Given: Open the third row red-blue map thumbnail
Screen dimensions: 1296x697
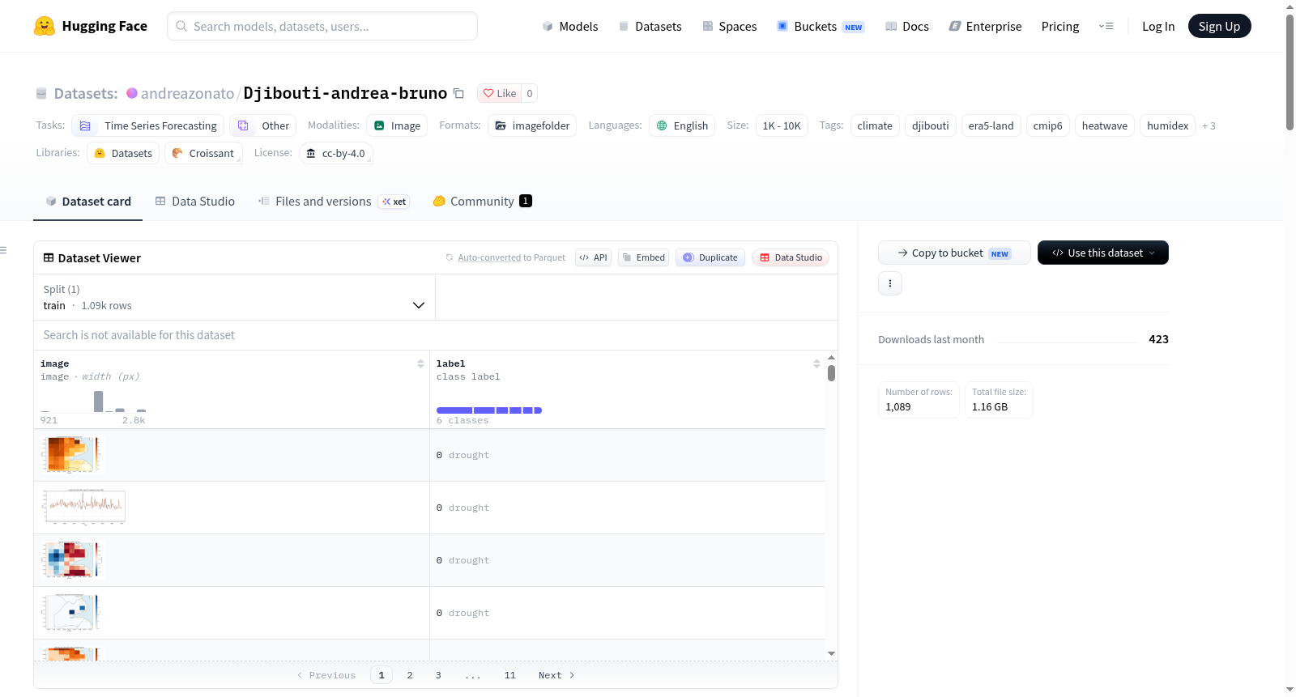Looking at the screenshot, I should pyautogui.click(x=72, y=560).
